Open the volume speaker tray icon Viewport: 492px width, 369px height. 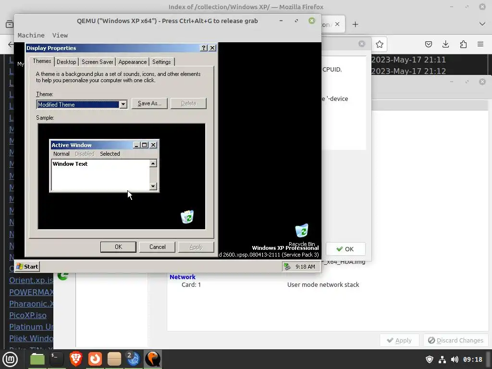pos(455,359)
